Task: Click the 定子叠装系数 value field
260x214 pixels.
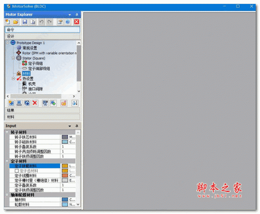Action: [68, 185]
